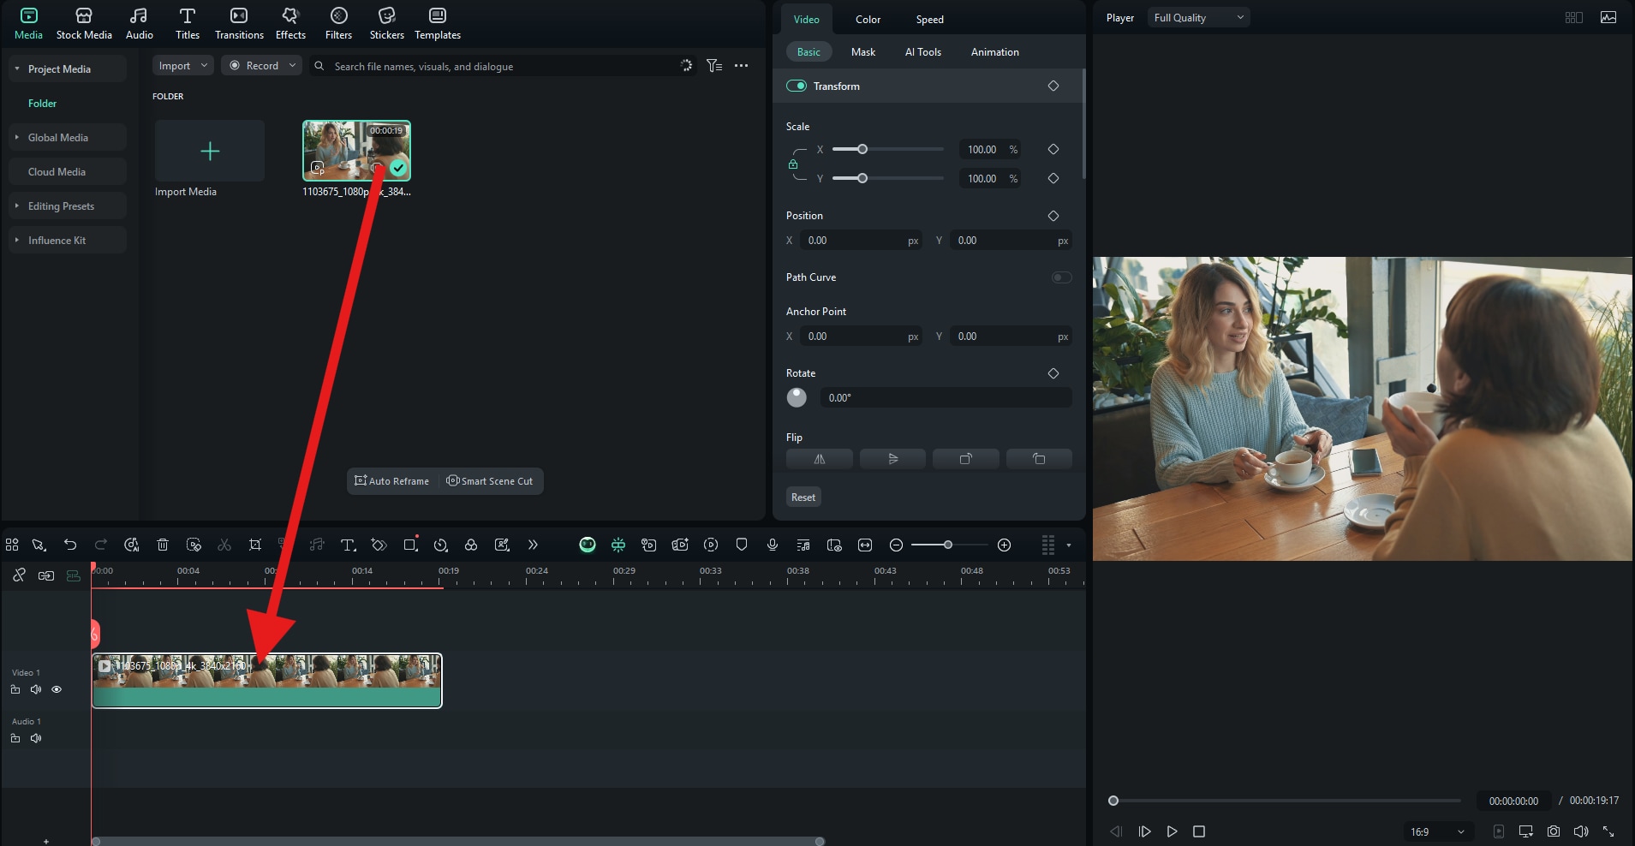Enable the Path Curve switch
1635x846 pixels.
1061,277
